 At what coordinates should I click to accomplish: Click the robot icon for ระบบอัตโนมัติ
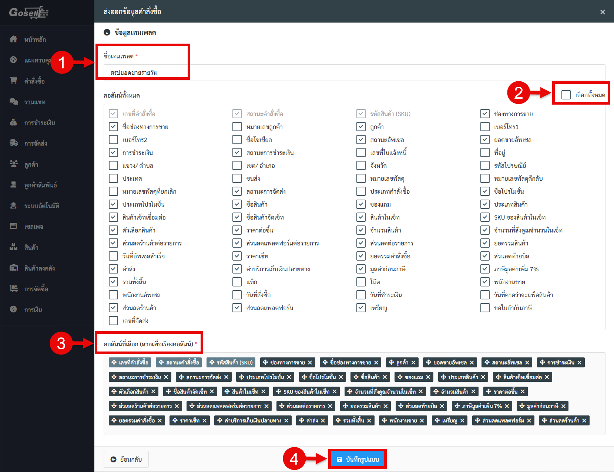pos(14,206)
